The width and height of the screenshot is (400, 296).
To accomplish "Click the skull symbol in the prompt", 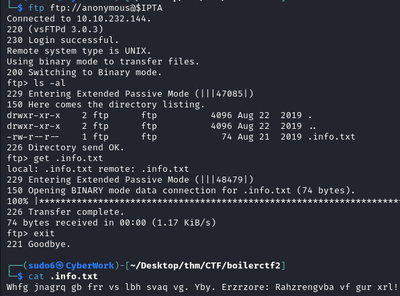I will (60, 266).
